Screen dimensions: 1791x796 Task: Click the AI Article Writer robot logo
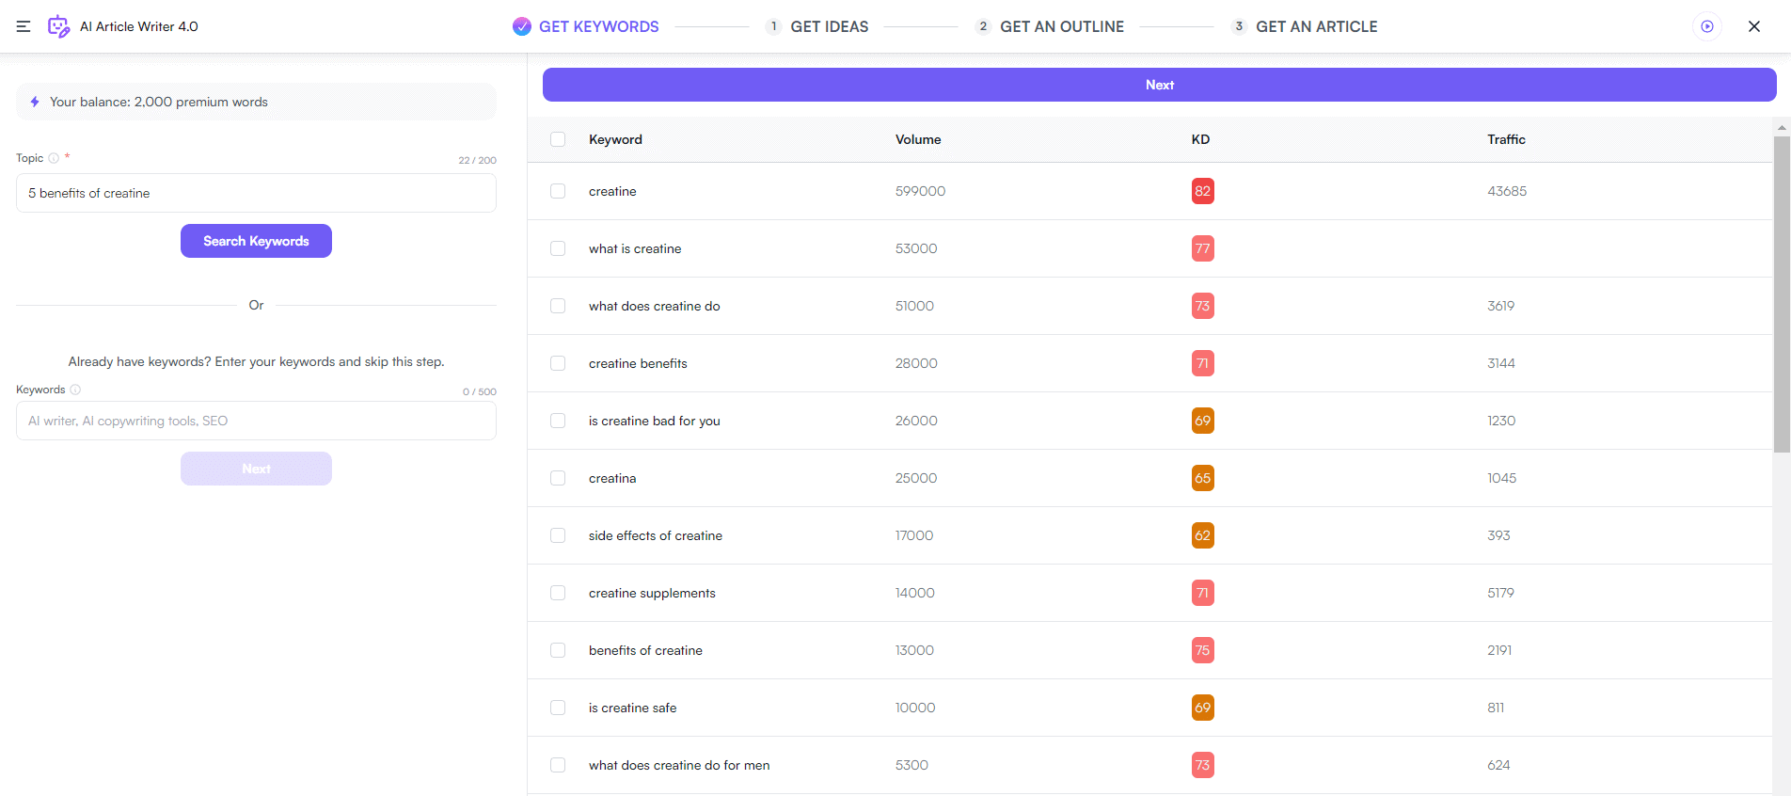(58, 26)
